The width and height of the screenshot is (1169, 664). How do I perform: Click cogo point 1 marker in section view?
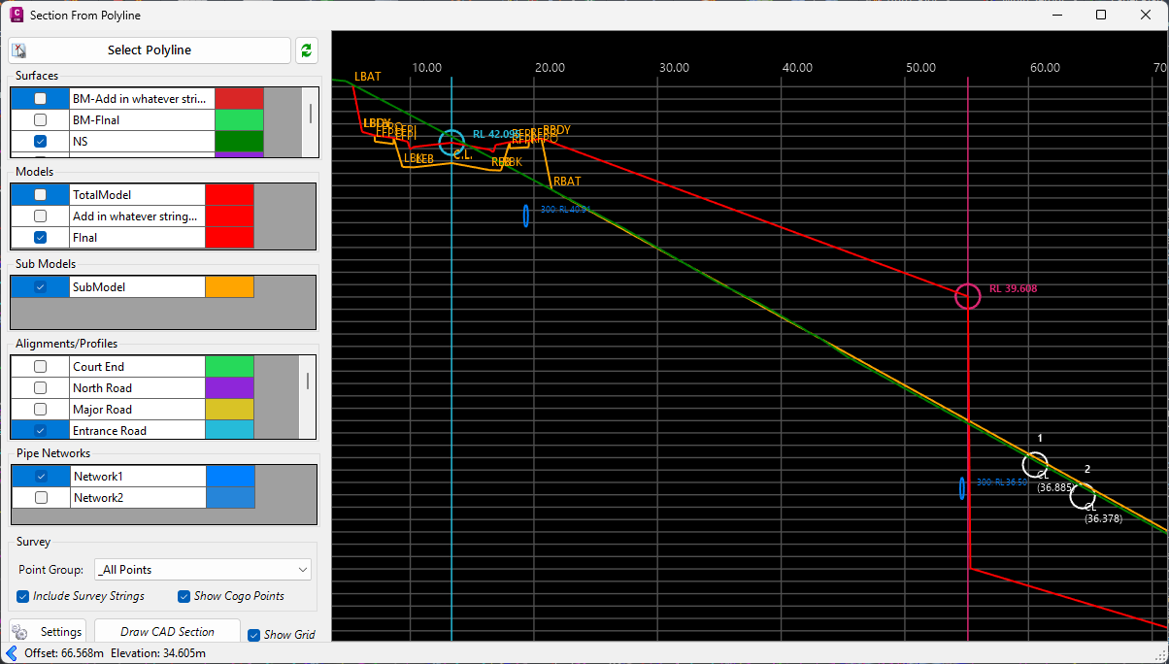tap(1036, 465)
